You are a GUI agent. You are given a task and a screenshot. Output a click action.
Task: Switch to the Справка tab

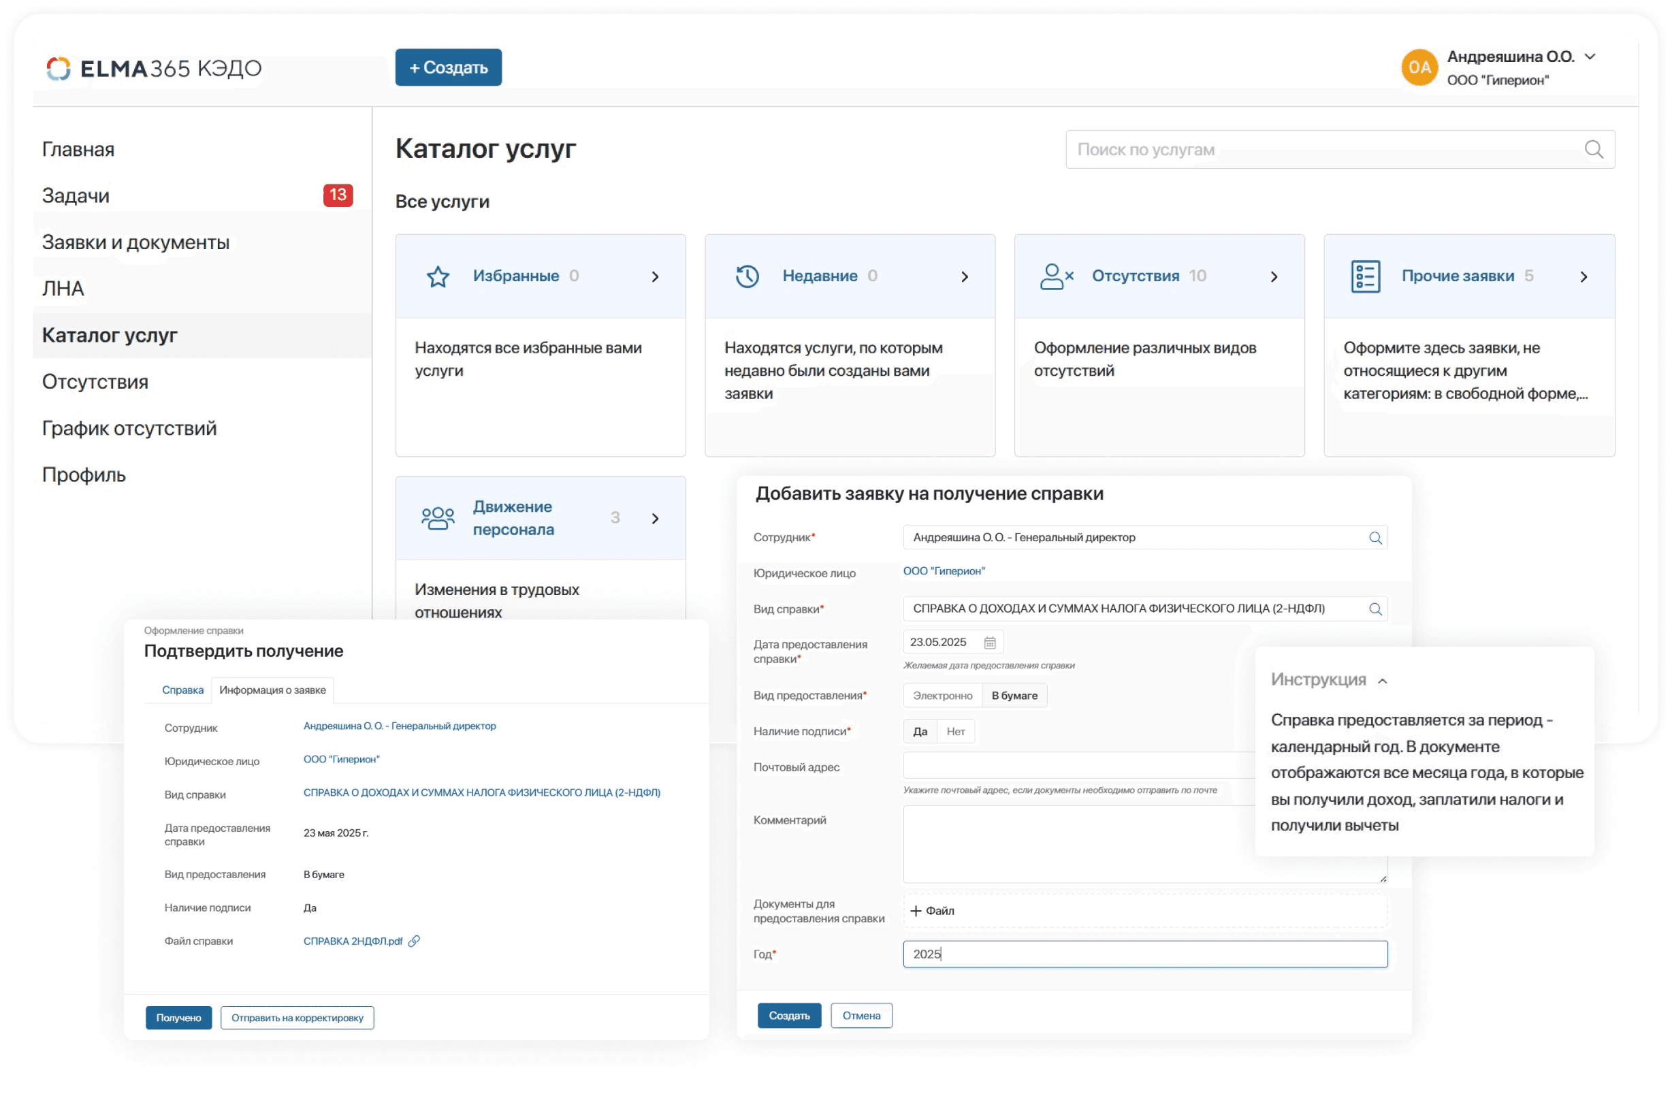182,690
